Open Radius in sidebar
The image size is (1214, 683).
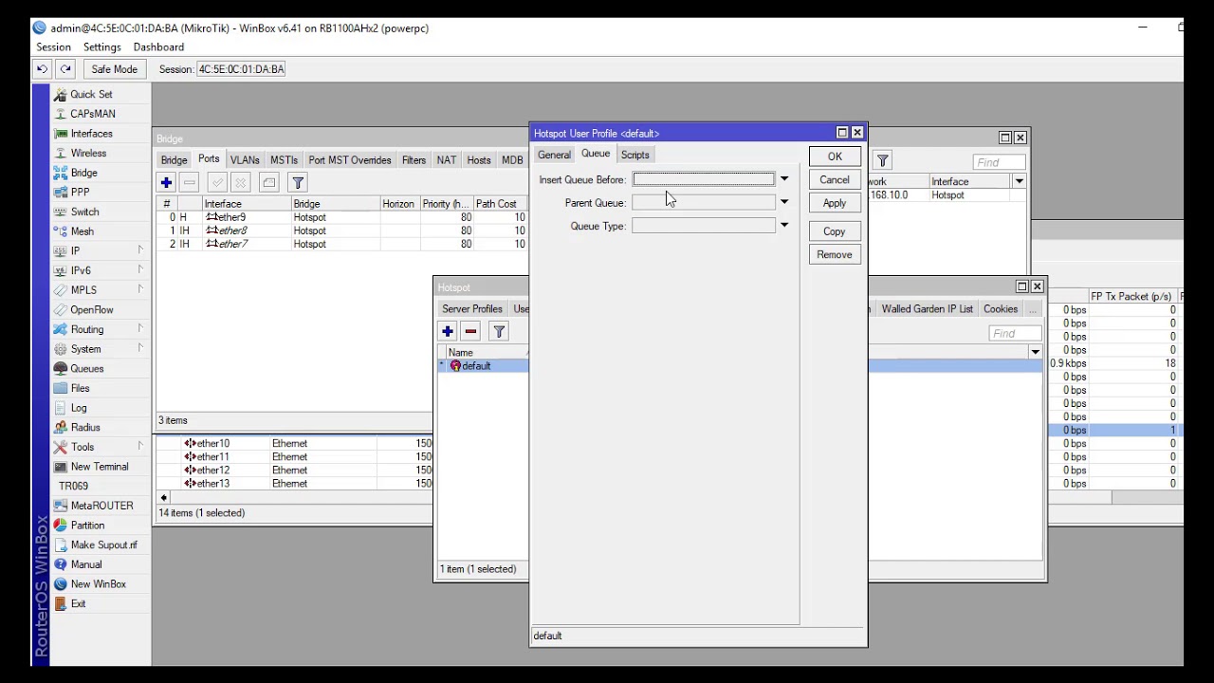tap(84, 428)
